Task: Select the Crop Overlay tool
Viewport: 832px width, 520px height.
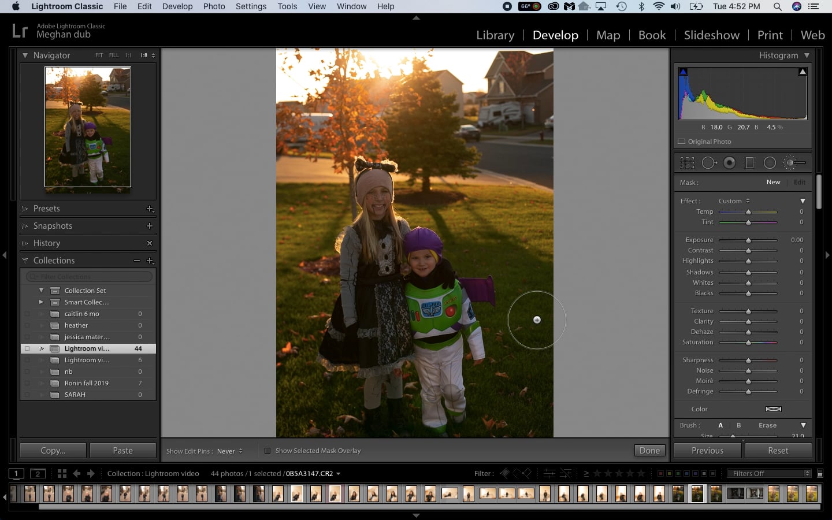Action: click(687, 163)
